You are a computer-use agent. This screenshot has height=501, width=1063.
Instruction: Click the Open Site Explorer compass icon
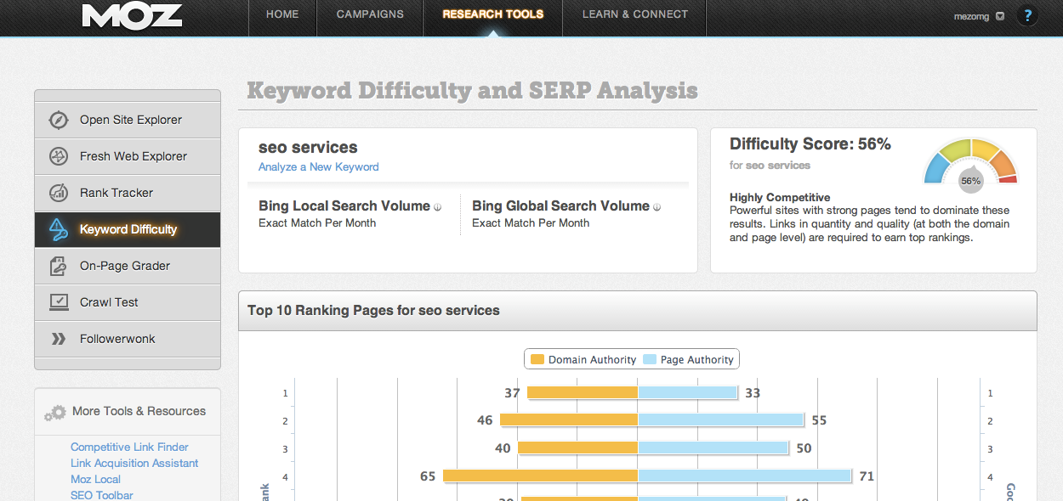58,120
